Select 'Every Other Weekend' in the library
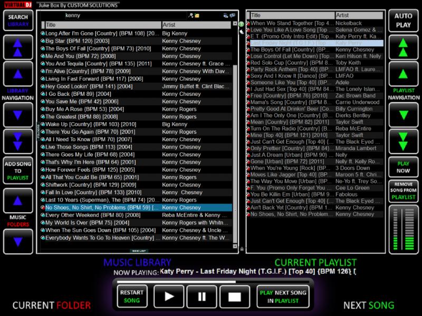Screen dimensions: 422x316 point(137,215)
